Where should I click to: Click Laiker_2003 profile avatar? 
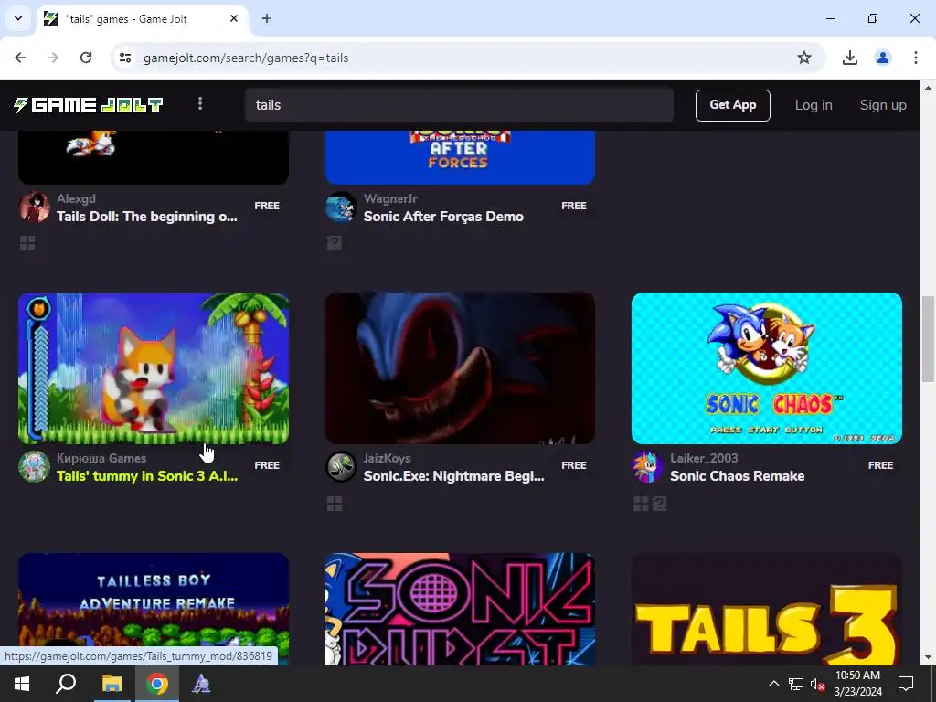coord(648,467)
